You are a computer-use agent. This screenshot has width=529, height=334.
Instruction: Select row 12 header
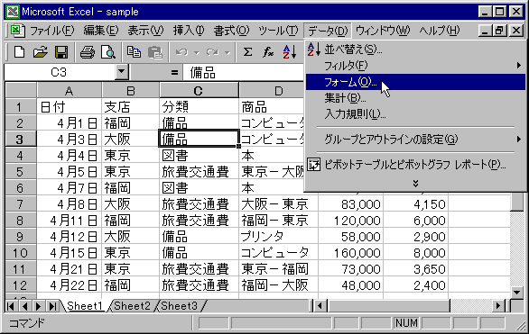coord(20,285)
